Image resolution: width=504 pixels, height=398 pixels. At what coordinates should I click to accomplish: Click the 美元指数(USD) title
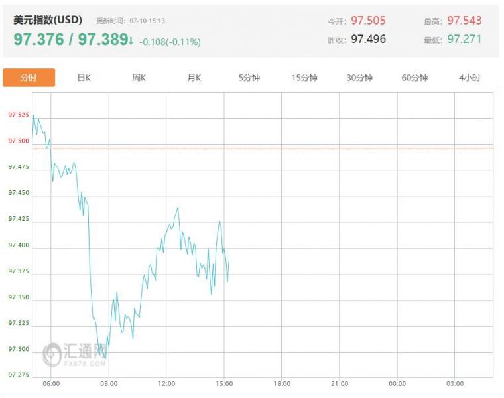48,20
